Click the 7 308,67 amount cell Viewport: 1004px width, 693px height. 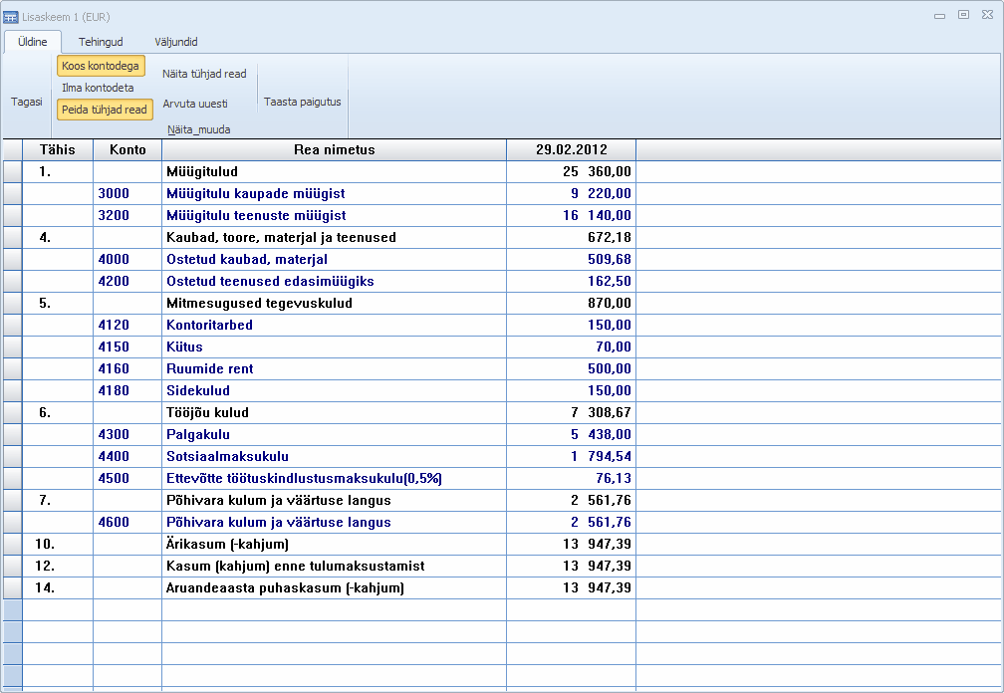571,412
